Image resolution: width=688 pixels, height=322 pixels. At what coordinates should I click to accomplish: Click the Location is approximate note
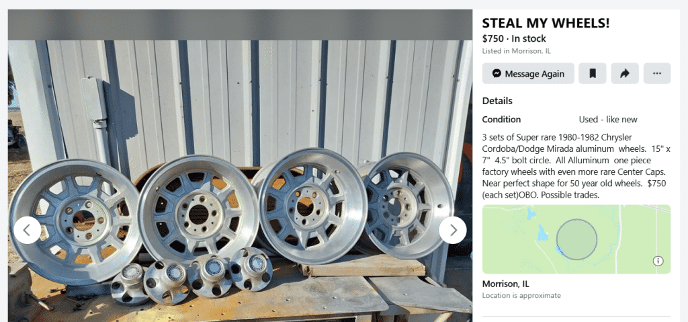point(521,296)
